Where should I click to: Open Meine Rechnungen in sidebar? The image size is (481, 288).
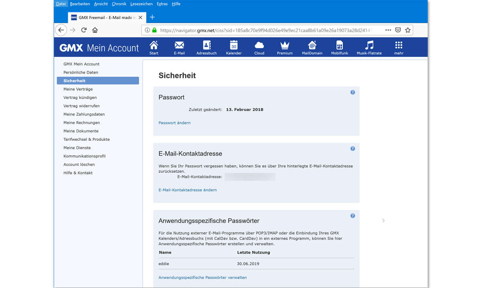point(81,123)
